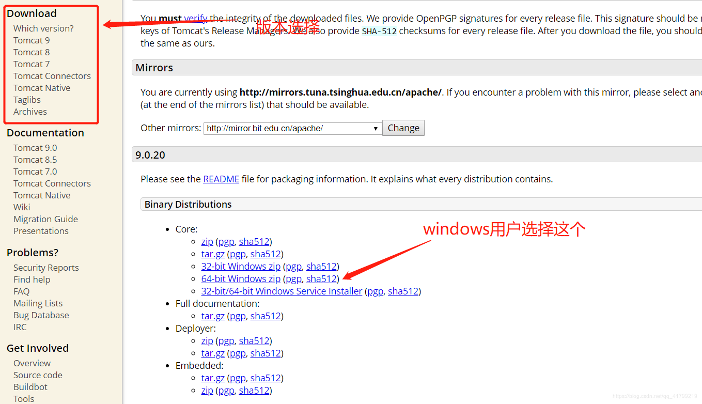Click the Change mirror button

pyautogui.click(x=403, y=128)
